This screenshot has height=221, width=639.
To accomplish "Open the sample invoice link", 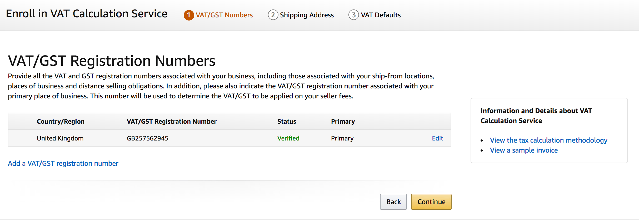I will [524, 150].
